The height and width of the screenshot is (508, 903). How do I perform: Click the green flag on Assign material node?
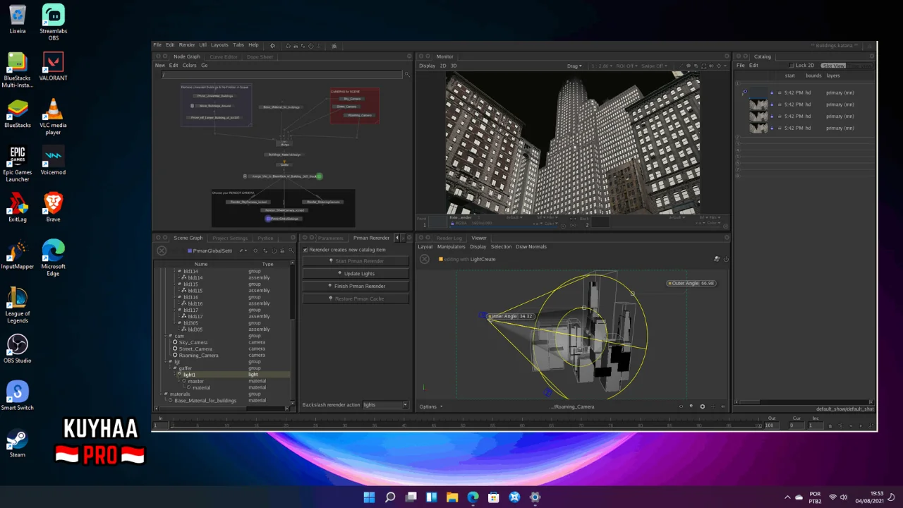pos(320,176)
